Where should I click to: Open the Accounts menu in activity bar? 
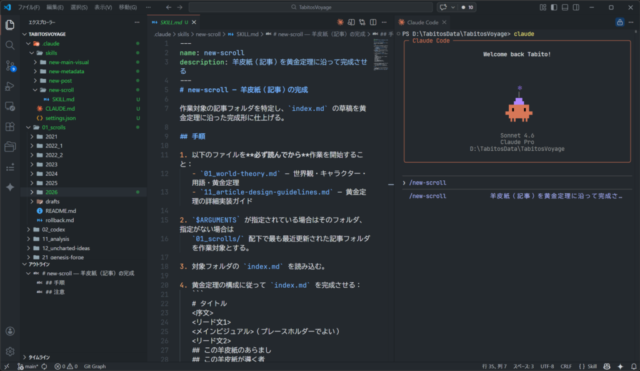click(x=10, y=332)
